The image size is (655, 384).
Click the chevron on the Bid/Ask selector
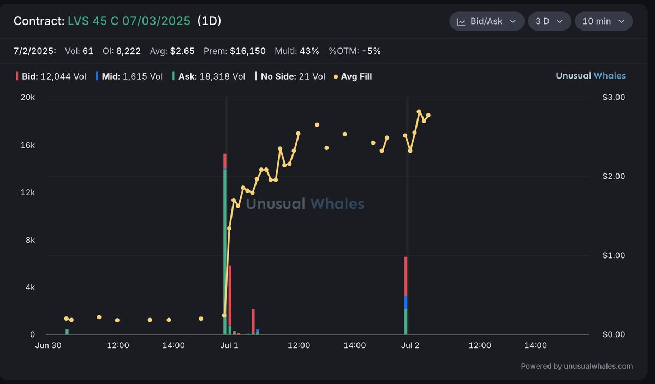(513, 21)
